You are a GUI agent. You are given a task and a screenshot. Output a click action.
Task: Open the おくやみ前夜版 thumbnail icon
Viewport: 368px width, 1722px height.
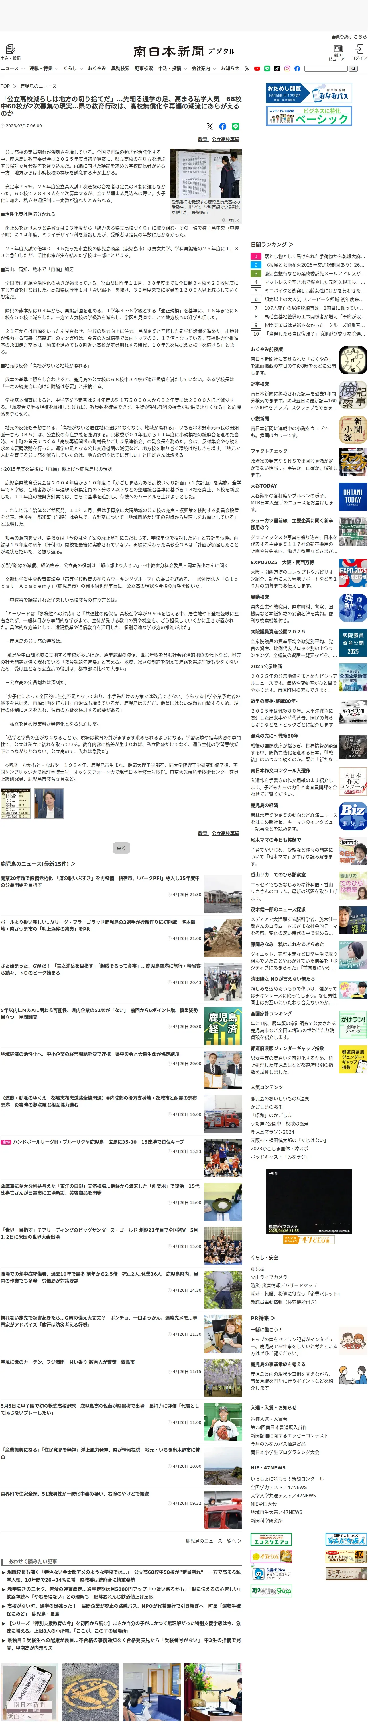(x=353, y=360)
